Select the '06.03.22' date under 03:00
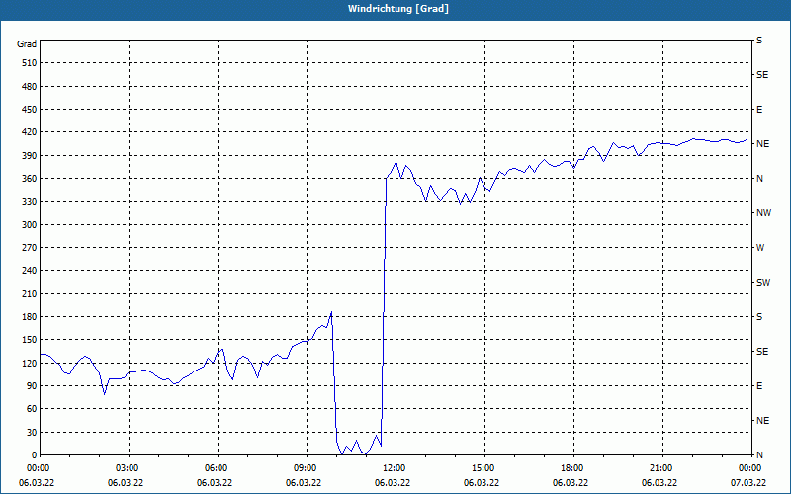The height and width of the screenshot is (494, 791). pos(126,483)
